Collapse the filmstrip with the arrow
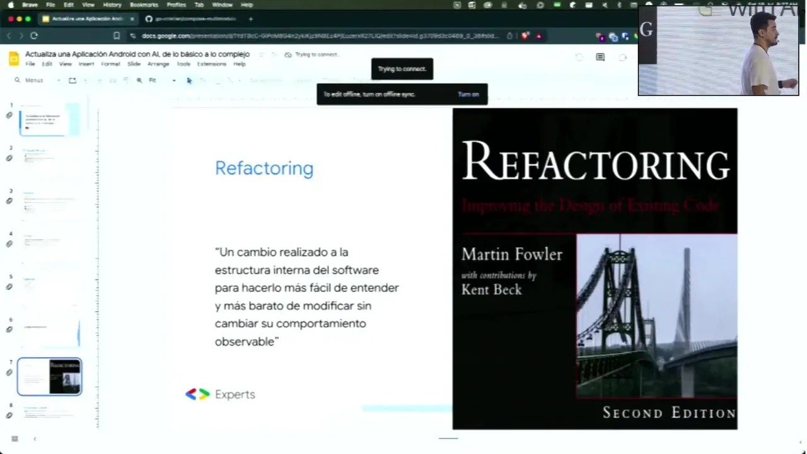Viewport: 807px width, 454px height. pyautogui.click(x=35, y=439)
